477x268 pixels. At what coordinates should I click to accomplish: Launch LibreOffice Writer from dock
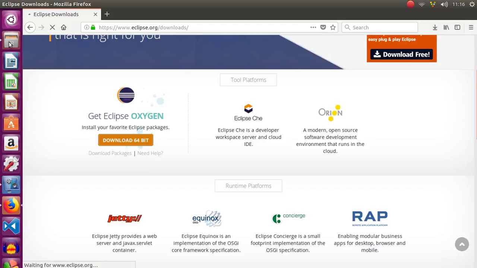(x=11, y=61)
